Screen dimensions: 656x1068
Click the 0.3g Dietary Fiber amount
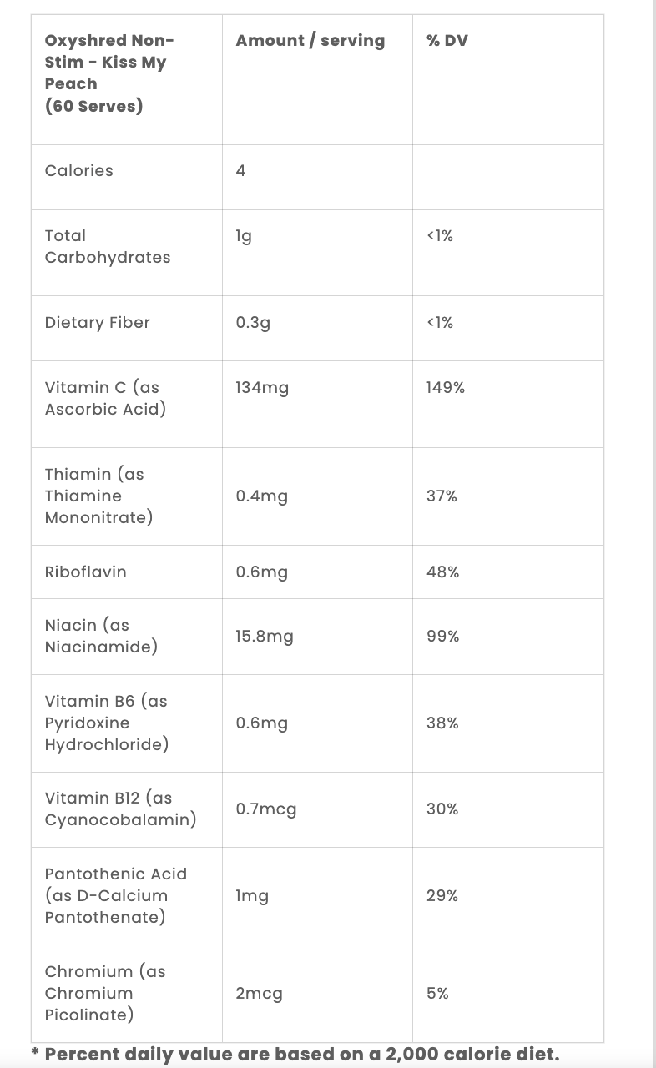click(x=253, y=323)
